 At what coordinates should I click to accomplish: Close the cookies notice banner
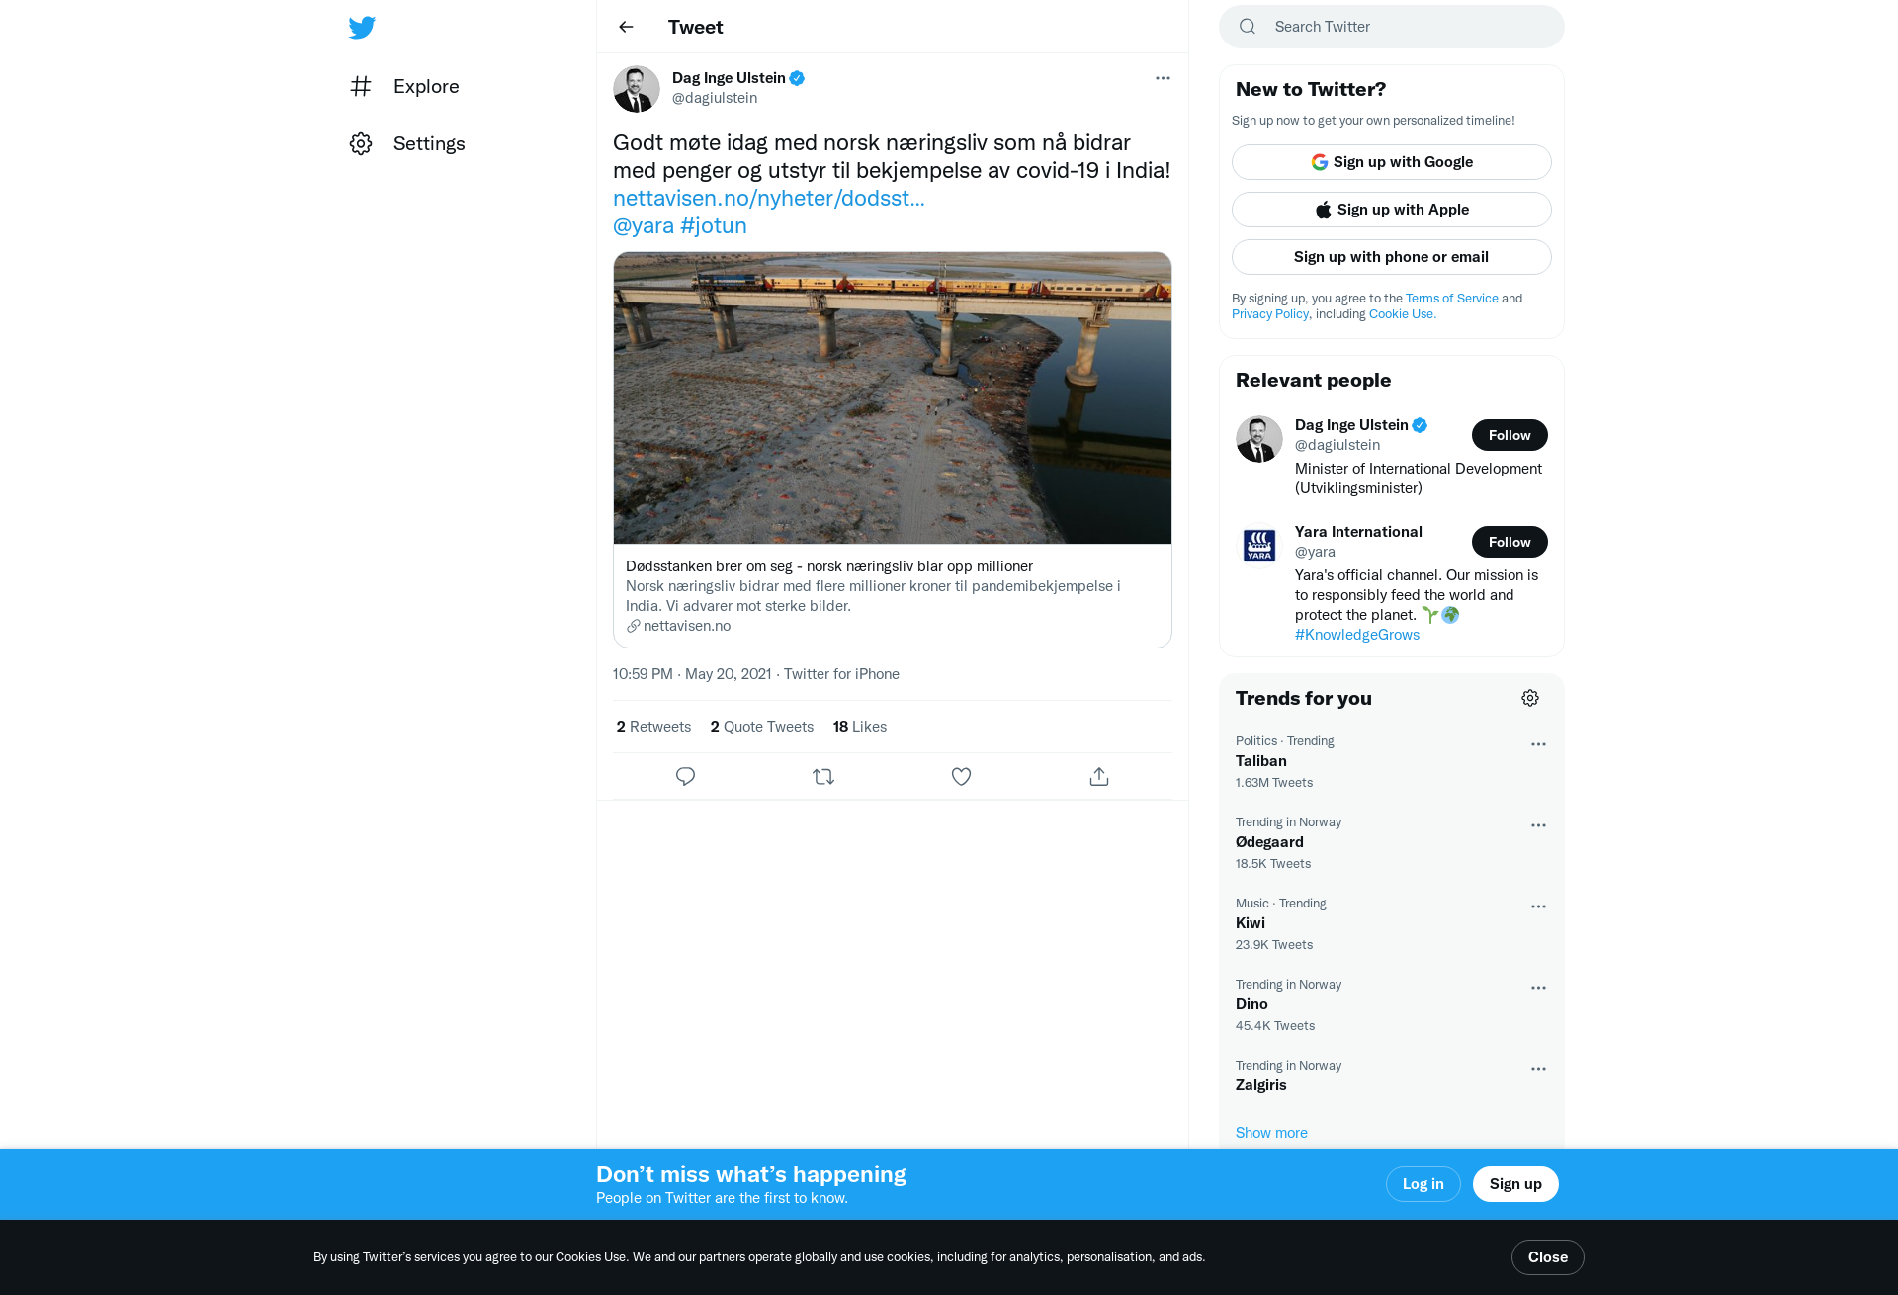coord(1548,1257)
